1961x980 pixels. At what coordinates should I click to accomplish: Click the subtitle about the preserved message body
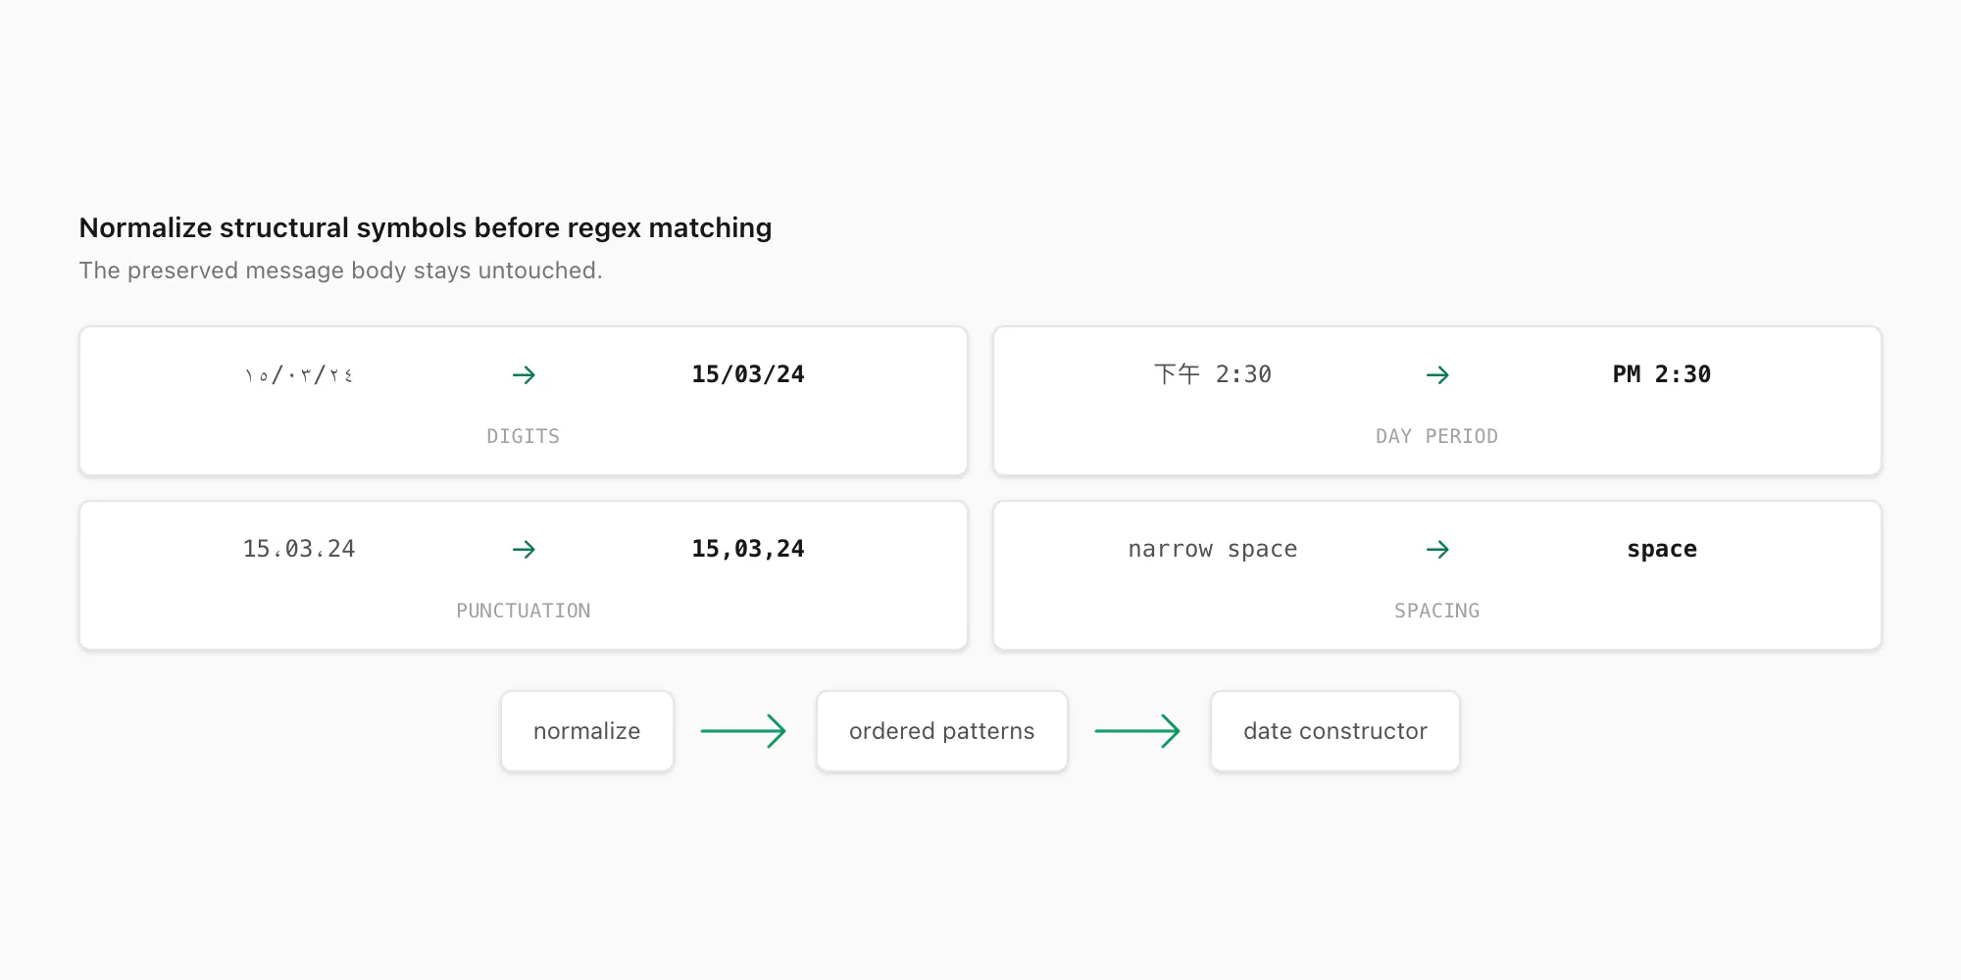[x=341, y=270]
